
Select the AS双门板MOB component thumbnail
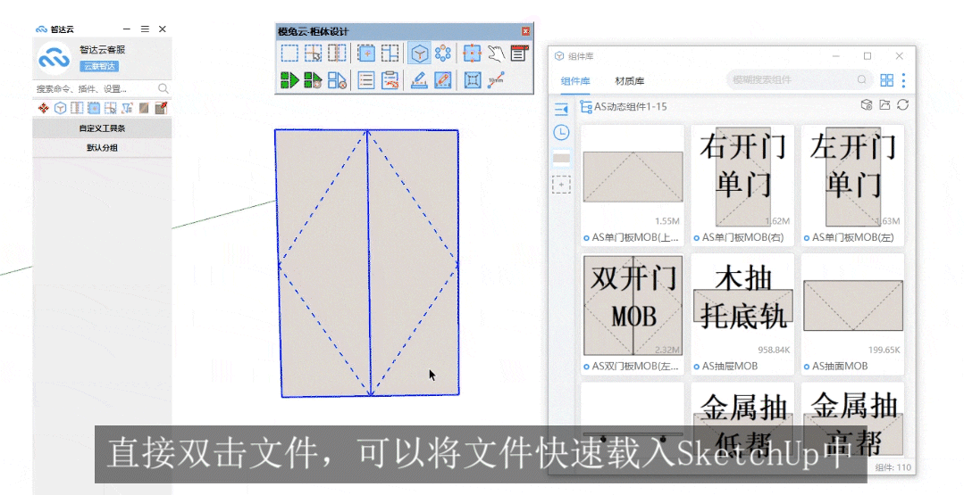pos(633,306)
